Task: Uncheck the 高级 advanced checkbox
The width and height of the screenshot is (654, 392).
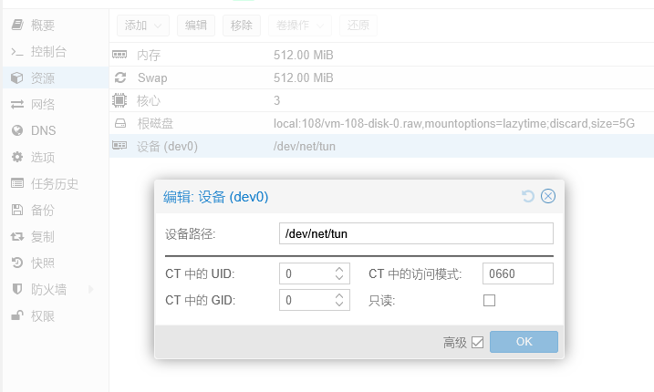Action: point(478,343)
